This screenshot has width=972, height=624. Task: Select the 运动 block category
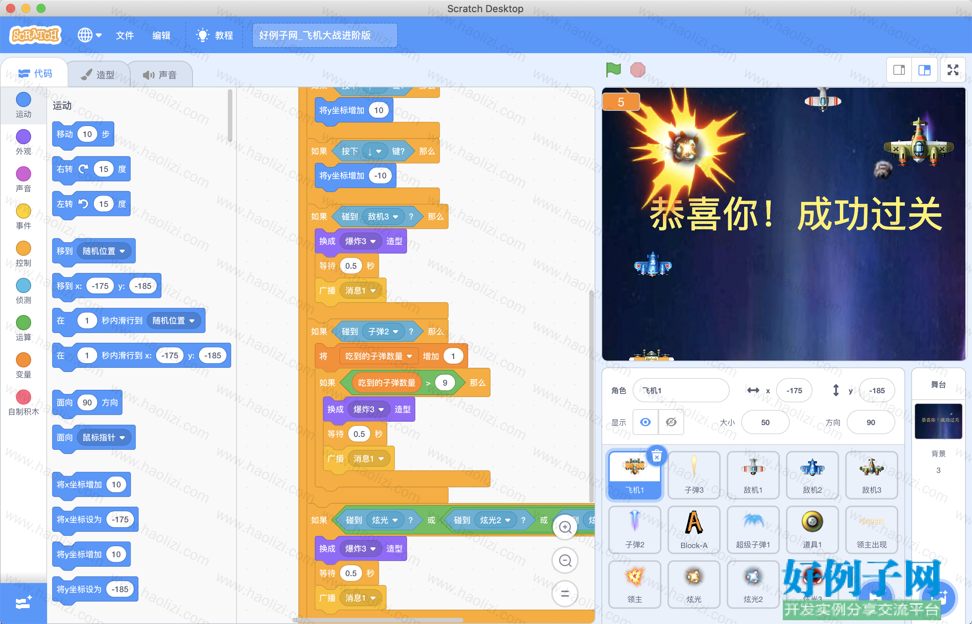click(24, 105)
